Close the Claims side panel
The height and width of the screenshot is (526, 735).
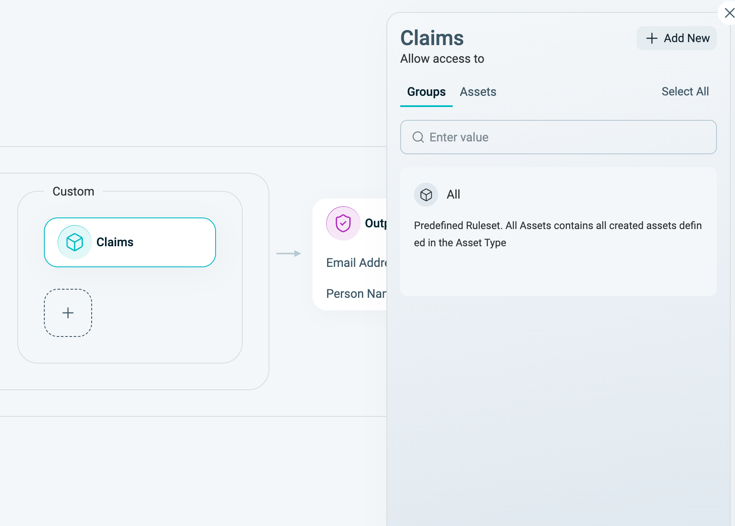729,13
